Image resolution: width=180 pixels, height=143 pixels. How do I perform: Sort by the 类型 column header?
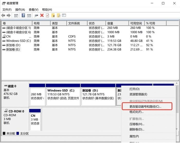(59, 23)
